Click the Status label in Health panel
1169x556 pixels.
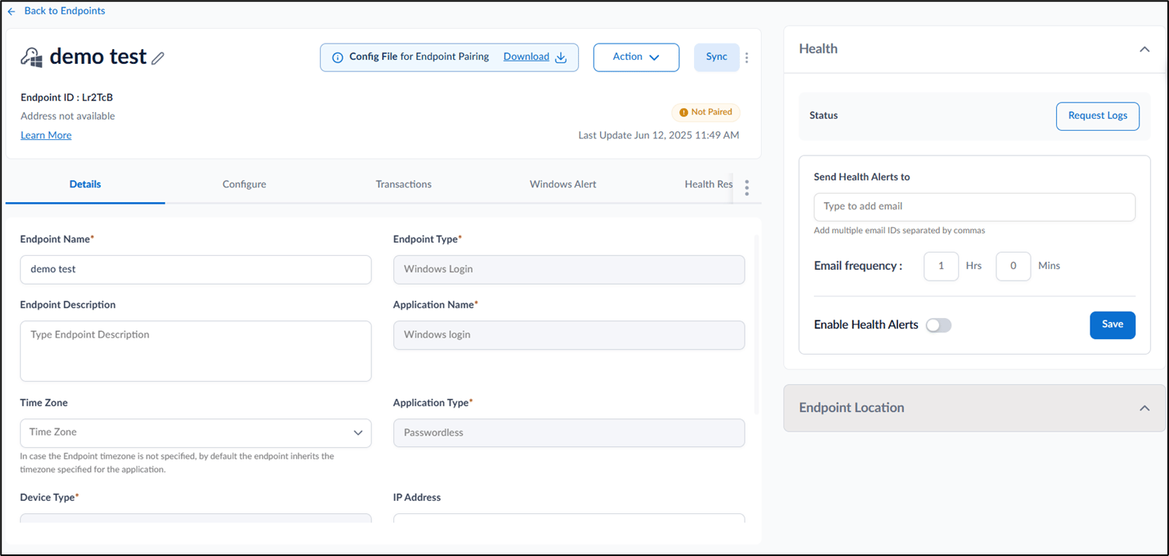[x=824, y=115]
